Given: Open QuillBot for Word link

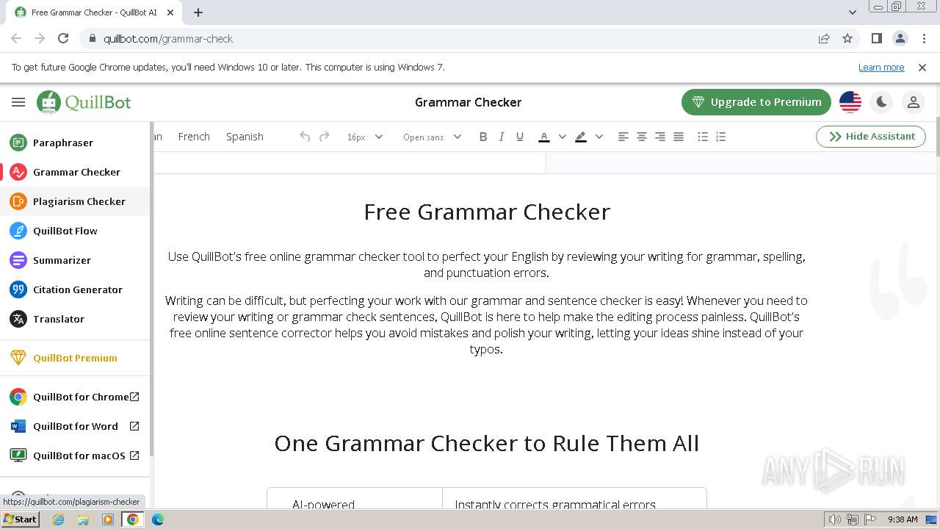Looking at the screenshot, I should click(x=75, y=426).
